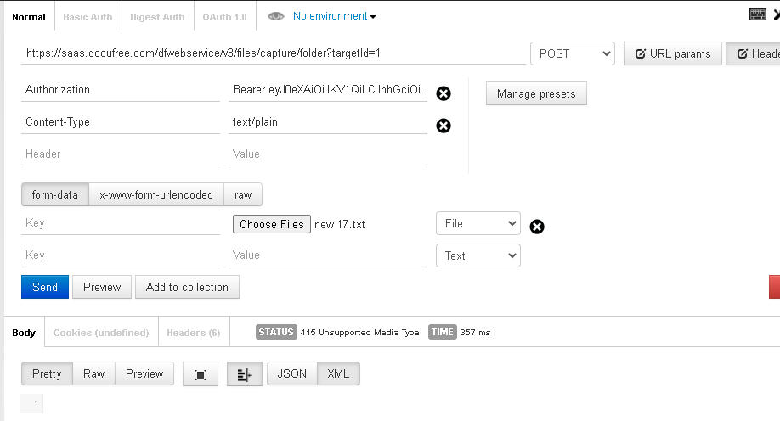Open the URL params editor

(673, 53)
